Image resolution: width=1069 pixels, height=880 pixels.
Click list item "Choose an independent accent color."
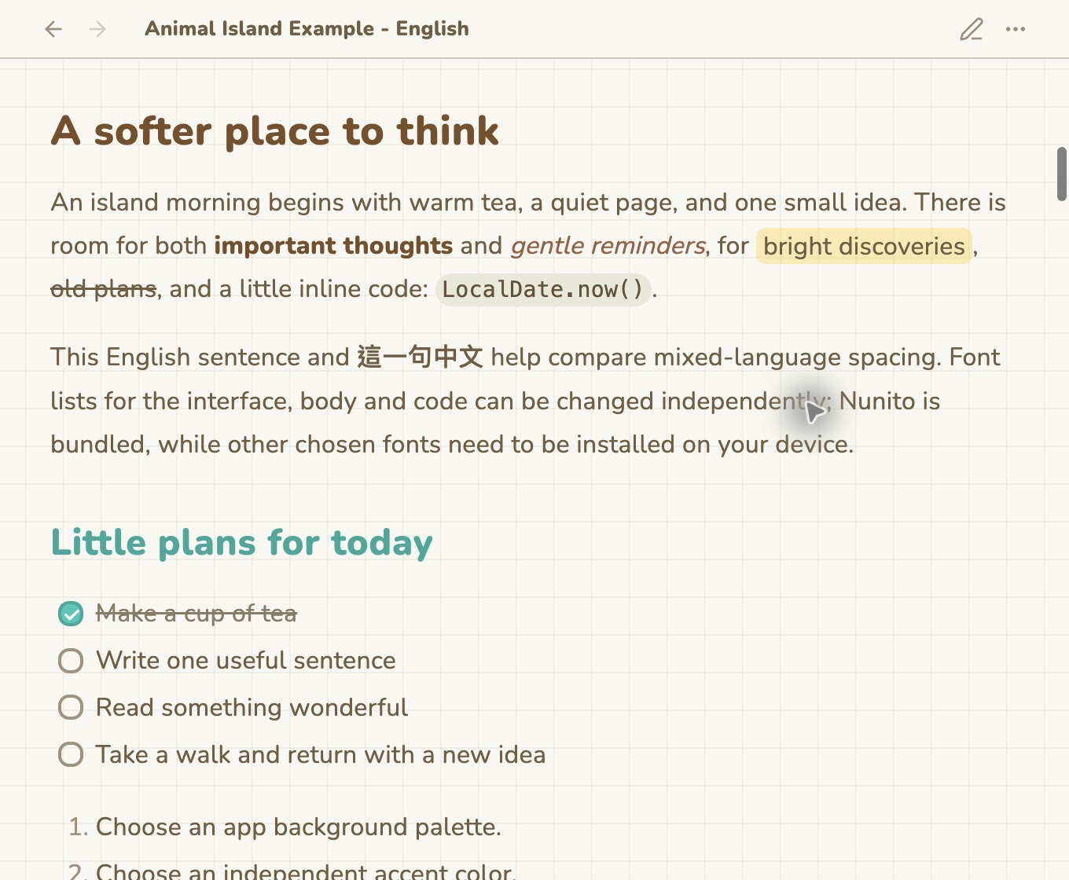306,871
